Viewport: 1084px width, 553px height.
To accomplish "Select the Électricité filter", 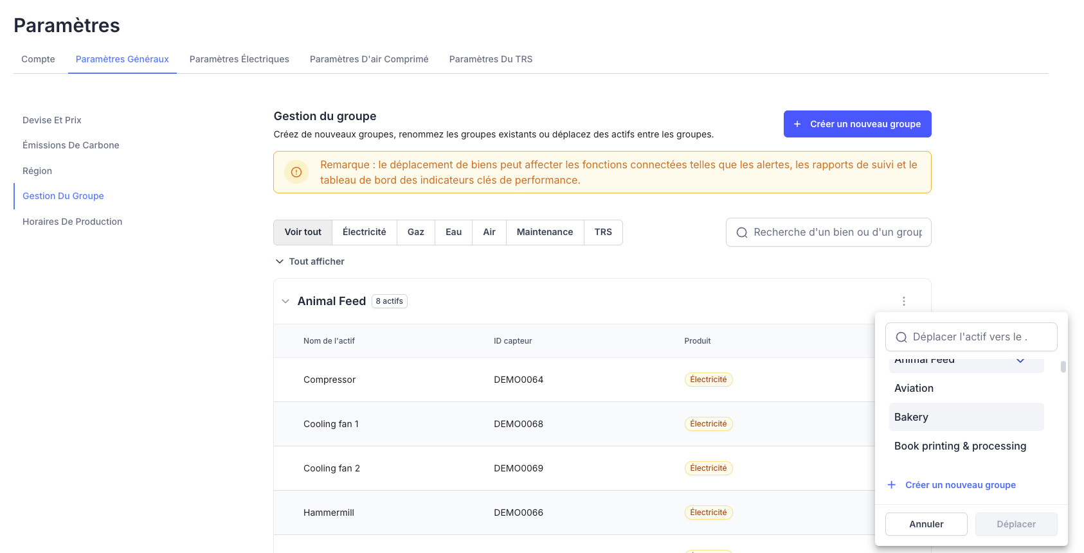I will [364, 232].
